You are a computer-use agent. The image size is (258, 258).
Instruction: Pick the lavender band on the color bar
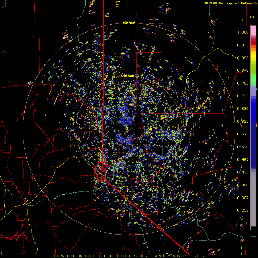click(253, 91)
